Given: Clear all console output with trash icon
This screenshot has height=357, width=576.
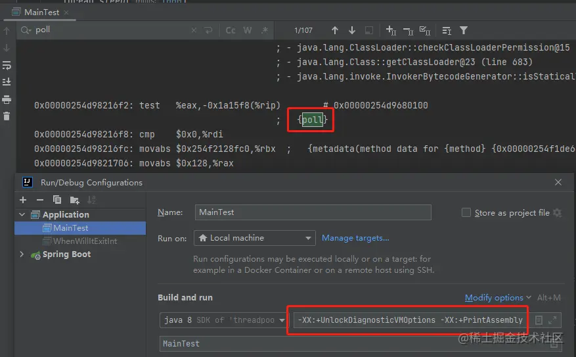Looking at the screenshot, I should (7, 116).
